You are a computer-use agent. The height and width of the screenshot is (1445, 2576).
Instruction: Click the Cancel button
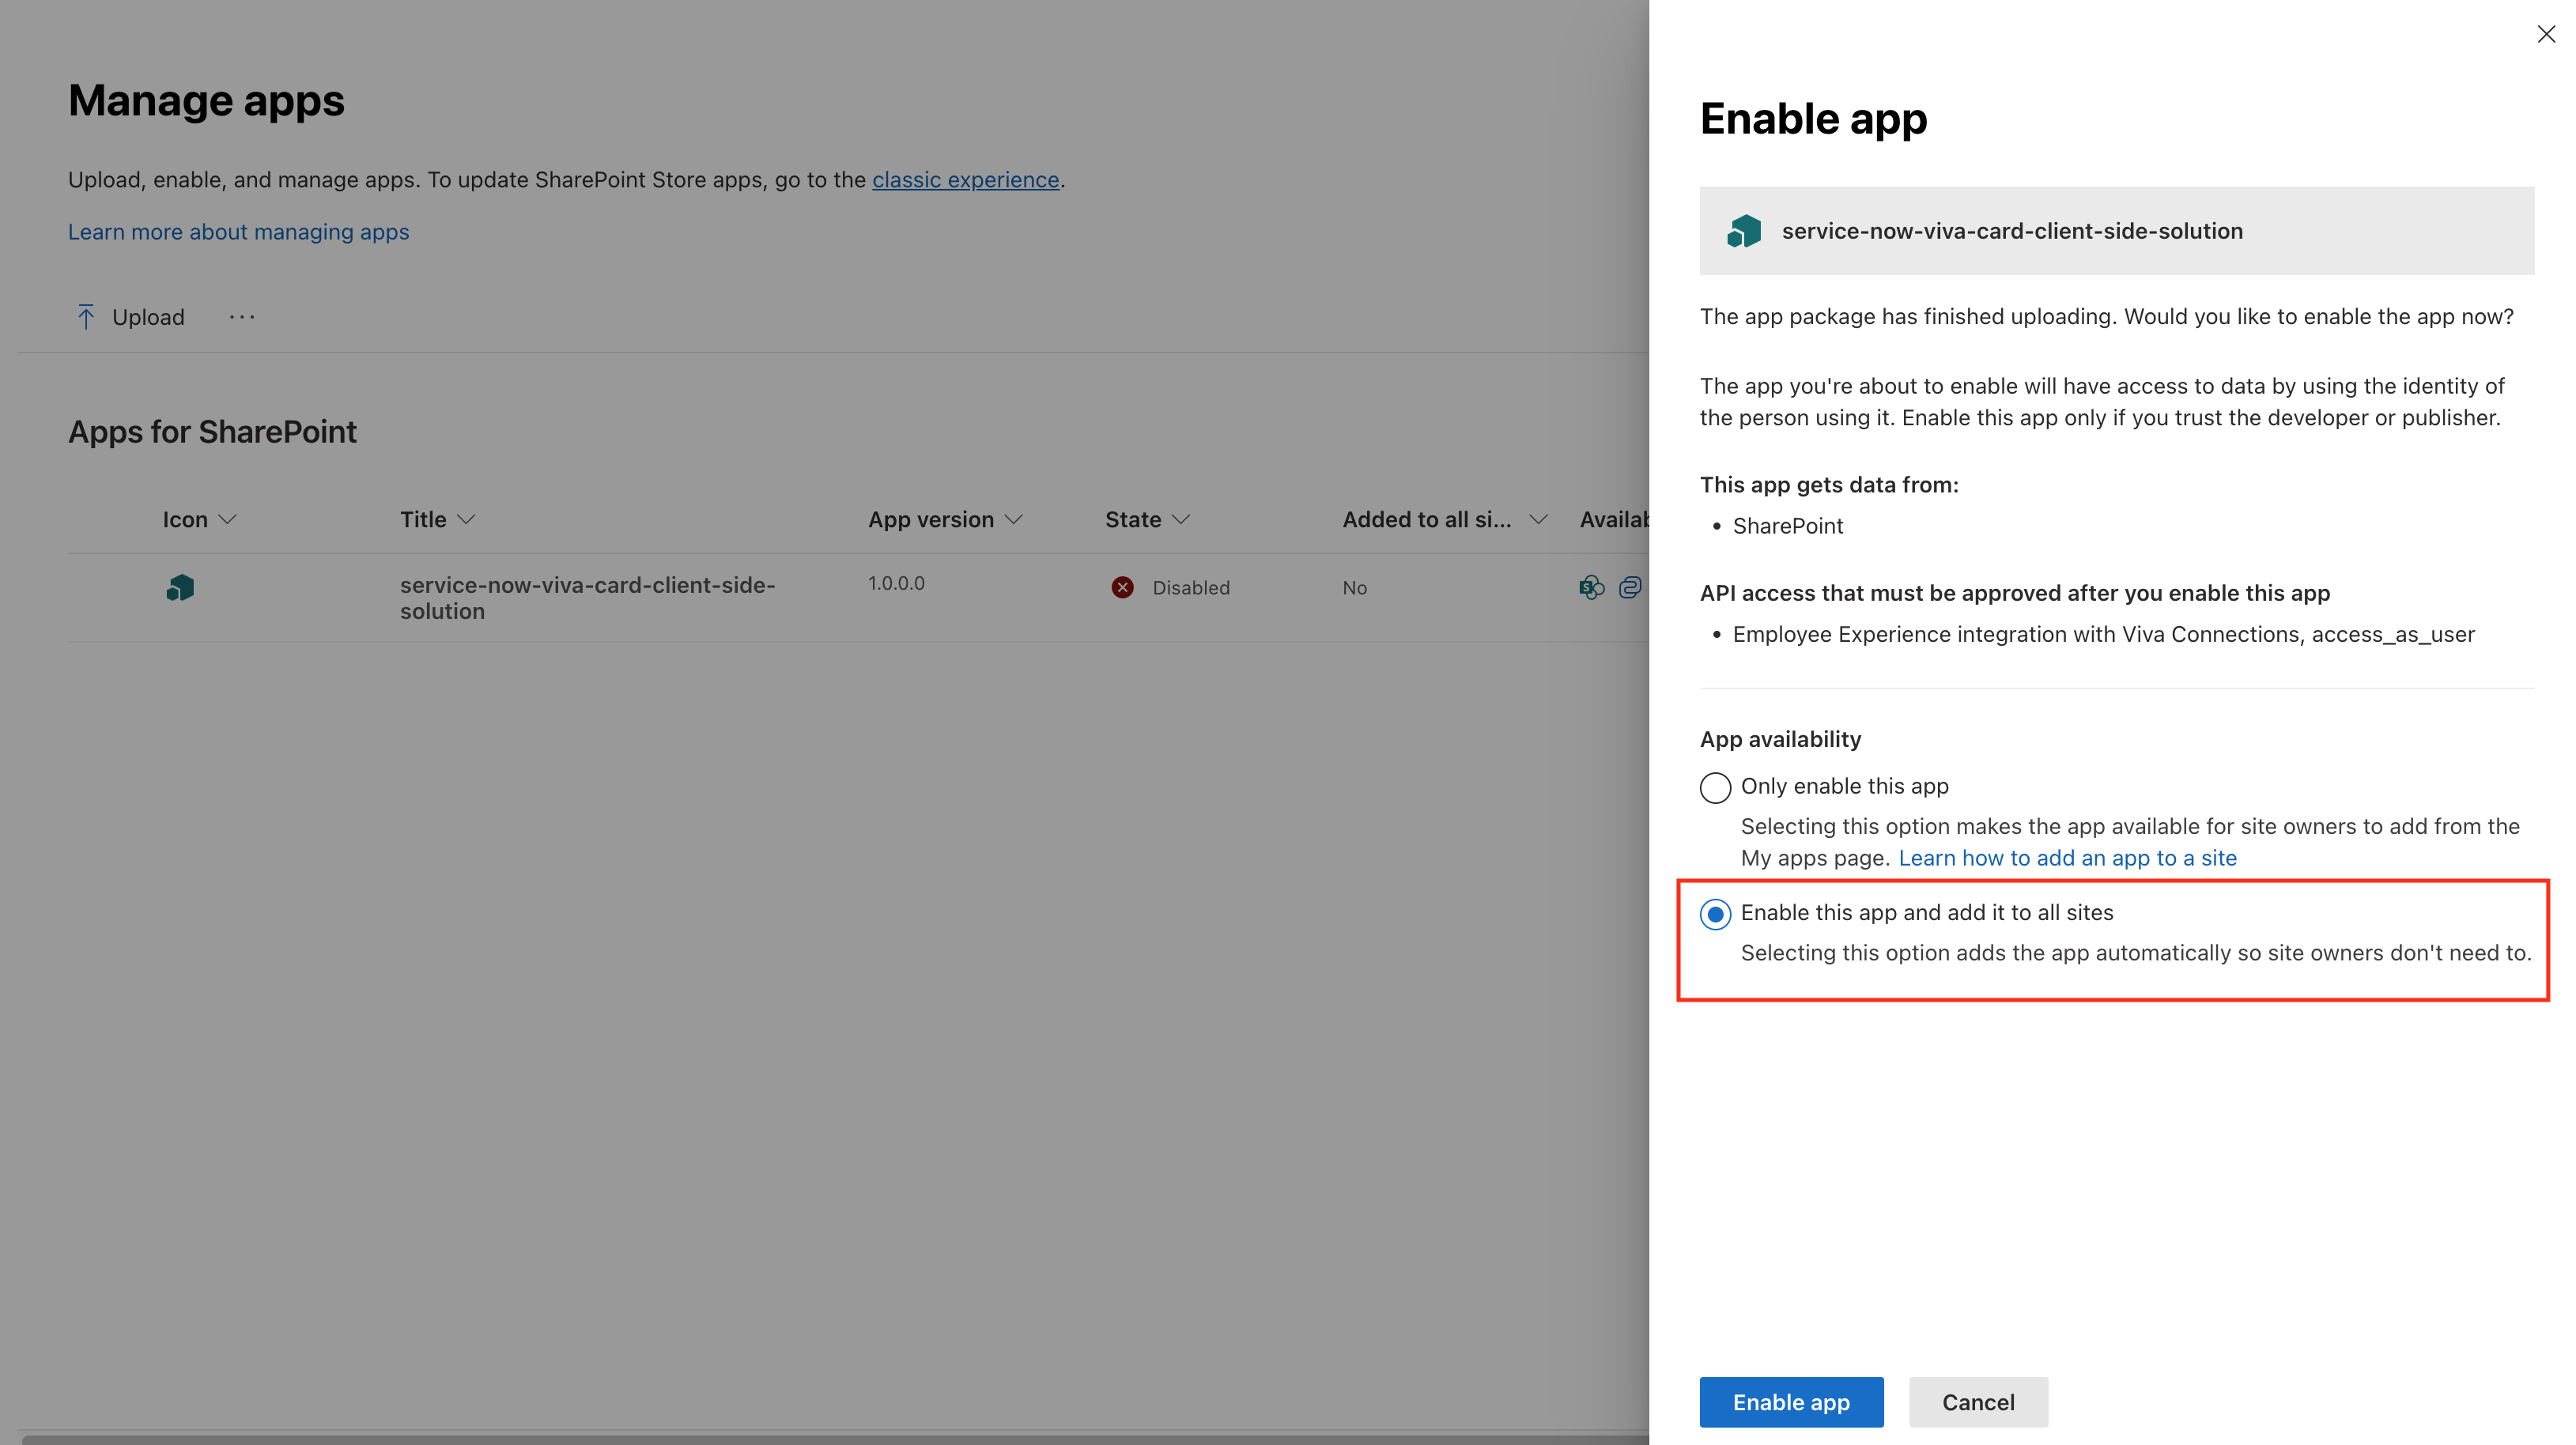point(1978,1402)
